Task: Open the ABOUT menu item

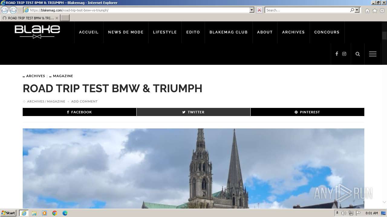Action: point(265,32)
